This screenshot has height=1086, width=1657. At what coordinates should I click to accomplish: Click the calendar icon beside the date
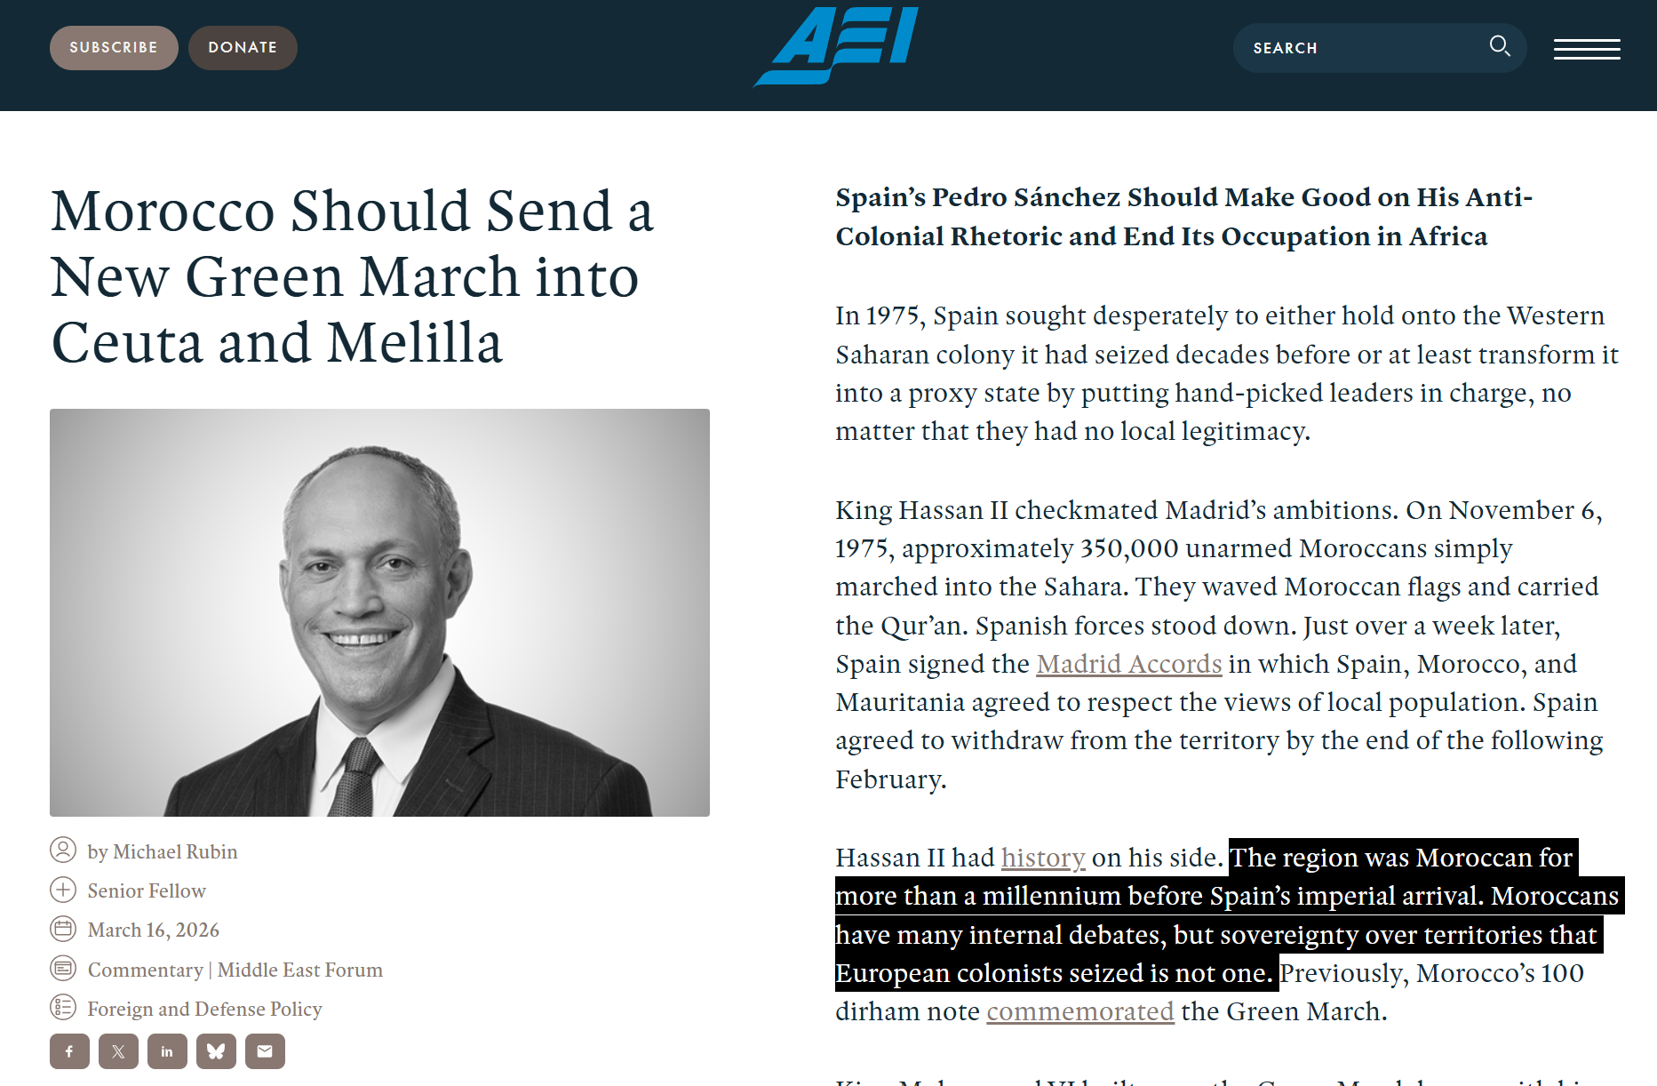(x=63, y=929)
